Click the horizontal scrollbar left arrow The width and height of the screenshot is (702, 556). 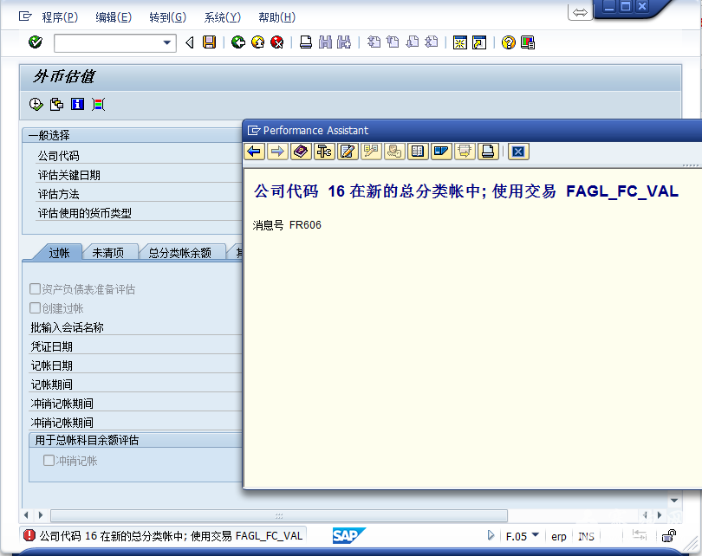pyautogui.click(x=26, y=515)
